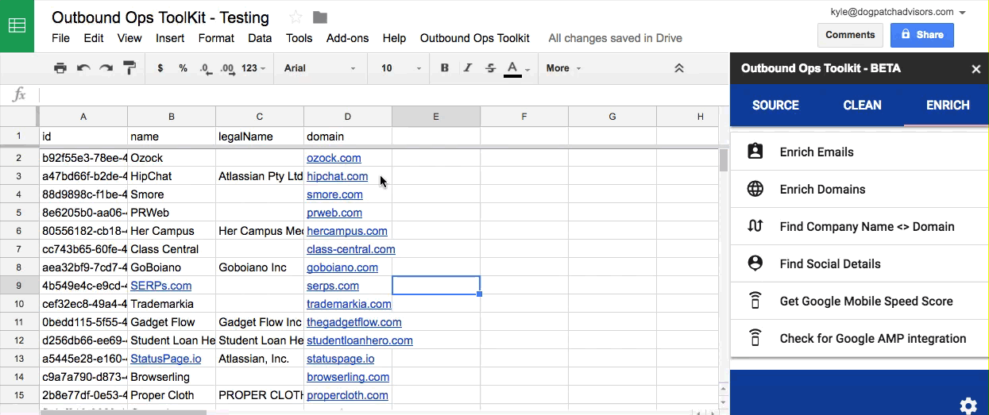Image resolution: width=989 pixels, height=415 pixels.
Task: Open the Edit menu
Action: point(94,38)
